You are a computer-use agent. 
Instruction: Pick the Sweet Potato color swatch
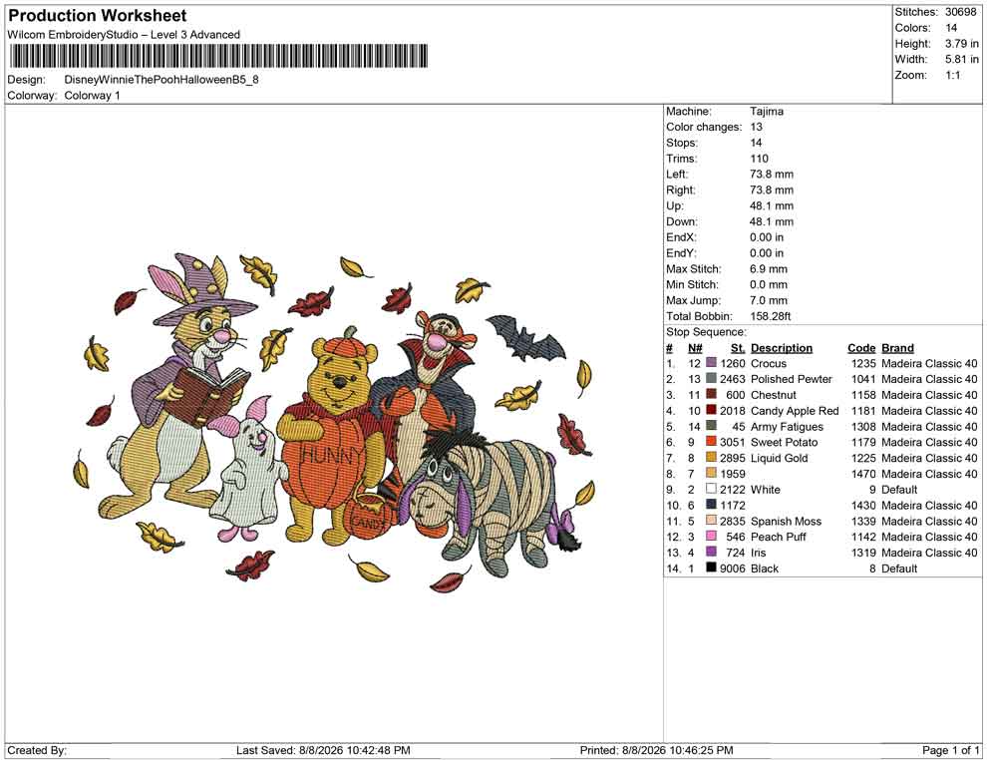point(711,442)
